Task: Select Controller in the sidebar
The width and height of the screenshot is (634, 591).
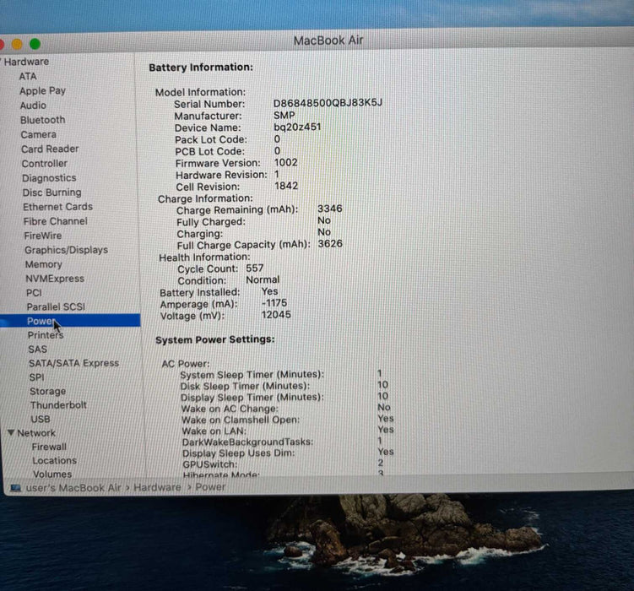Action: click(x=45, y=164)
